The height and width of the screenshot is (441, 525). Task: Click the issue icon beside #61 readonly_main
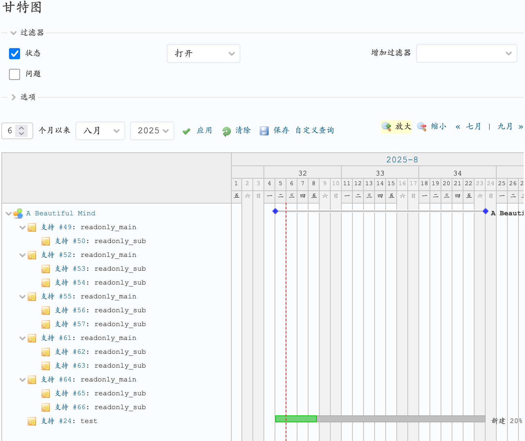point(32,338)
